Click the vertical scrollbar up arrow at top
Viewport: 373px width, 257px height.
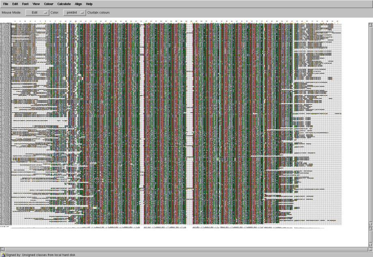(x=370, y=25)
